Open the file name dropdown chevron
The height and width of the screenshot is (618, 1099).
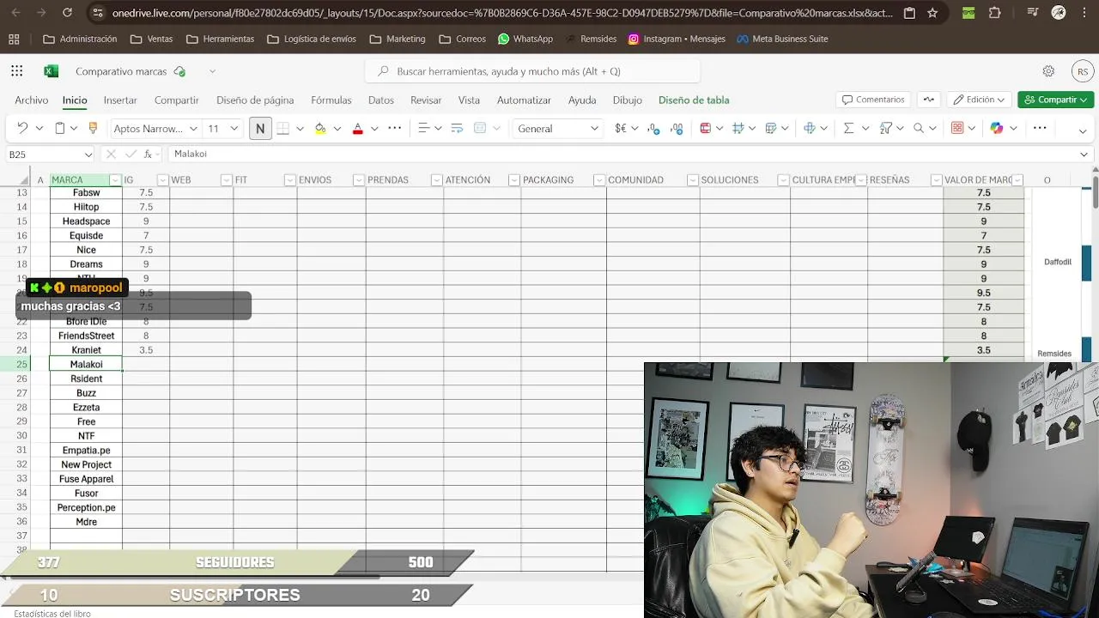(x=212, y=71)
